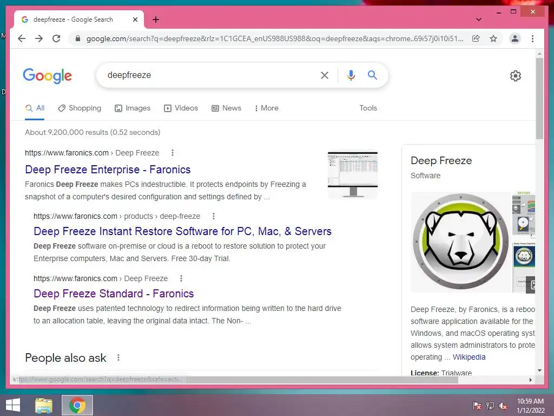Open result options for Deep Freeze Enterprise
Image resolution: width=554 pixels, height=416 pixels.
point(173,153)
